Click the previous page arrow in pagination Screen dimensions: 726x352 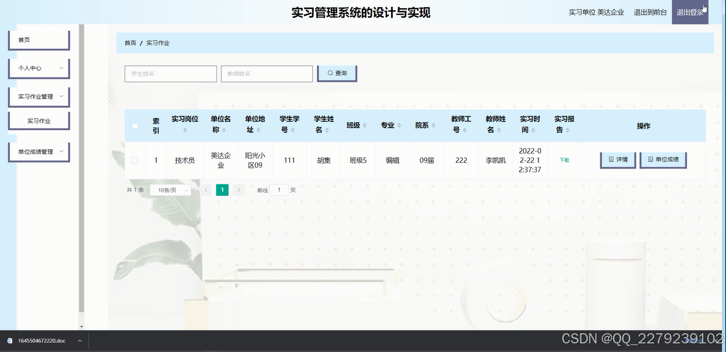tap(205, 190)
